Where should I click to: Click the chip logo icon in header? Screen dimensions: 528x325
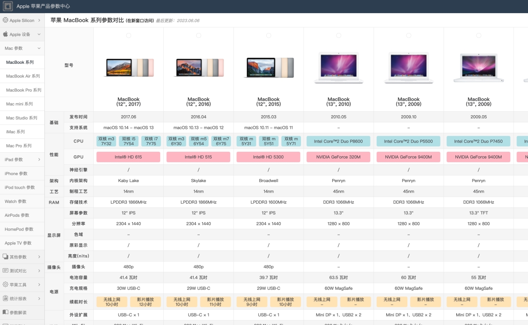7,6
